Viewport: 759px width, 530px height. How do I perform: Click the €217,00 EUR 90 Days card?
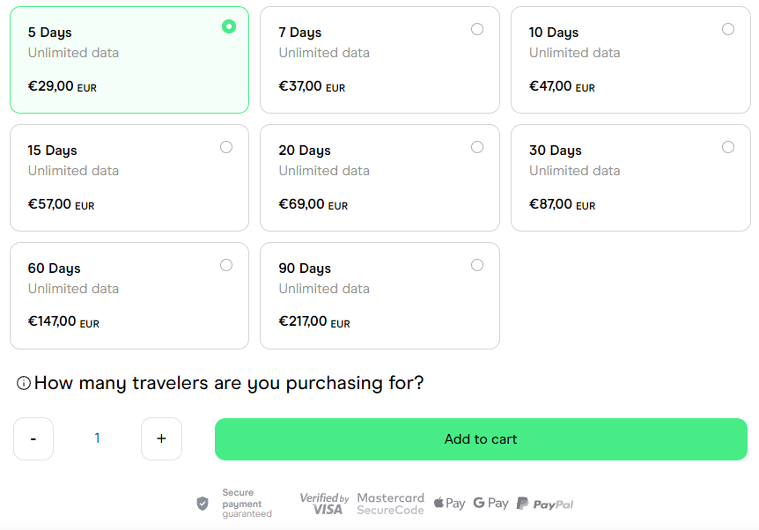[380, 296]
